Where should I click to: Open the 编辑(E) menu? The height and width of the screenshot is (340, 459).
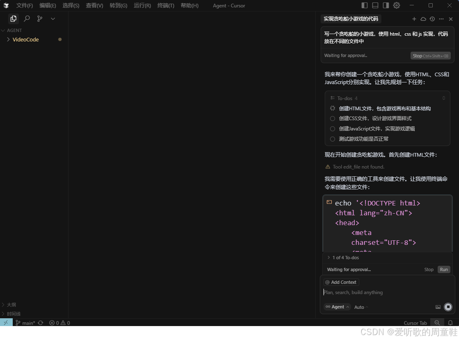(x=48, y=6)
